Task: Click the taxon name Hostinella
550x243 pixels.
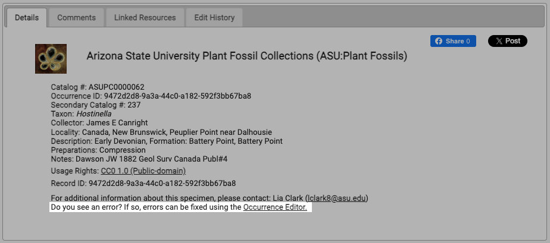Action: pyautogui.click(x=94, y=114)
